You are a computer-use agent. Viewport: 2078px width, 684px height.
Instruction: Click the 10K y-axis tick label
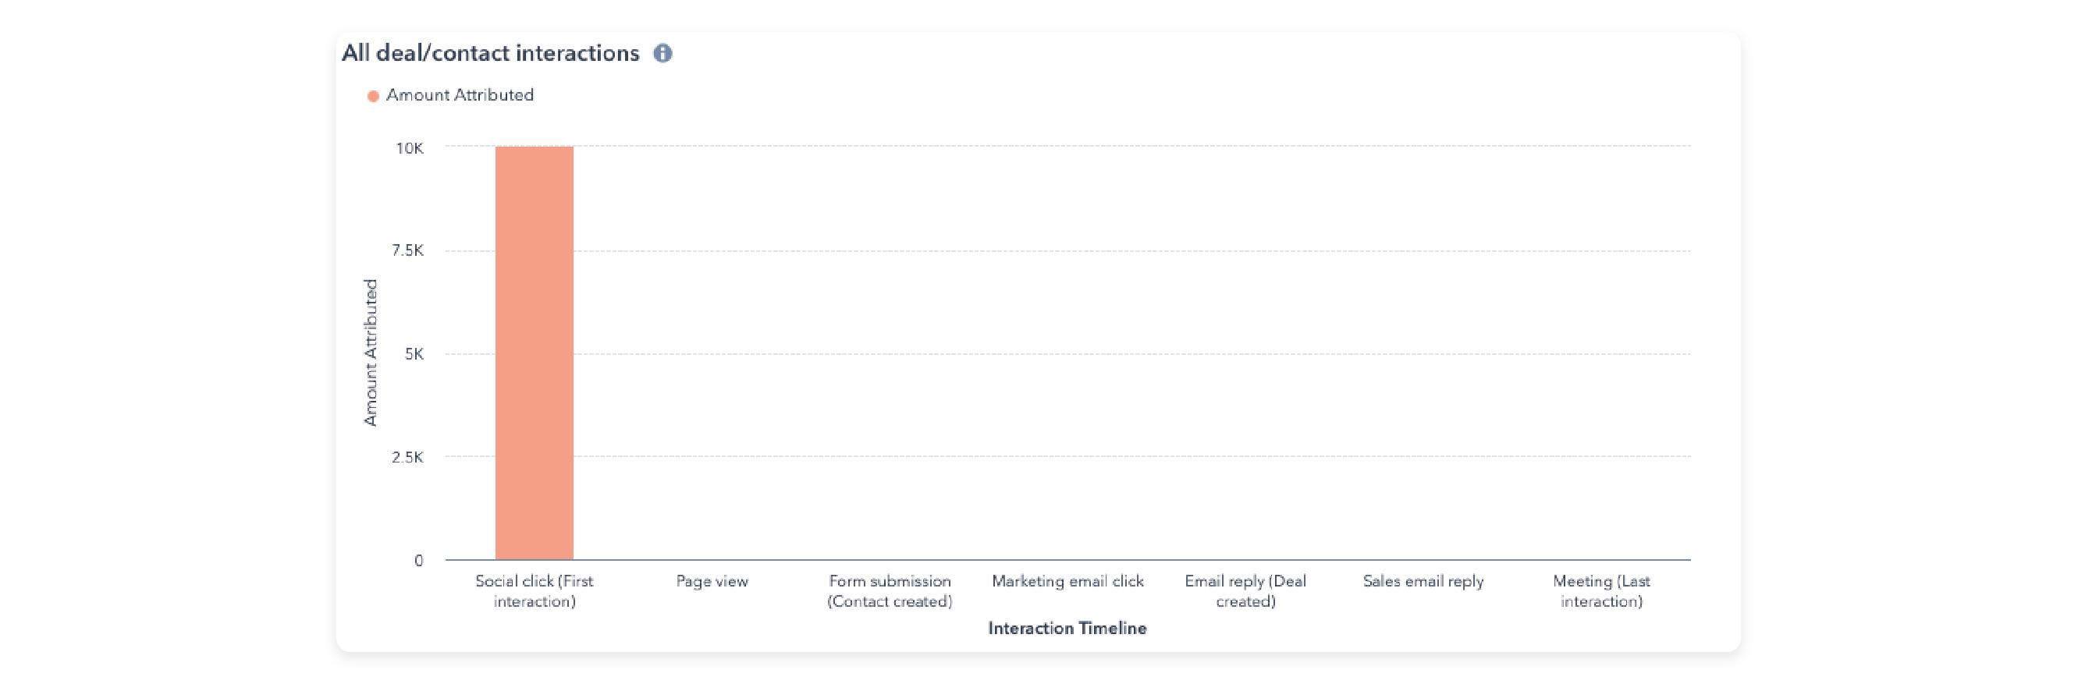click(x=409, y=148)
